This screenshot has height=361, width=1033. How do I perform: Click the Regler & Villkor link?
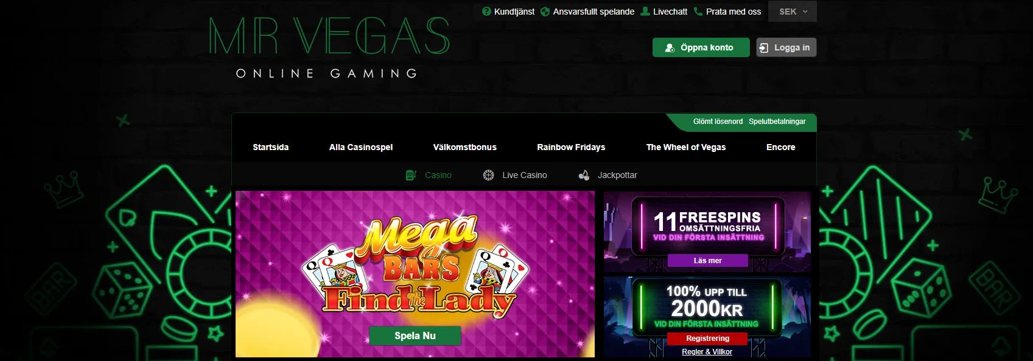(x=707, y=352)
